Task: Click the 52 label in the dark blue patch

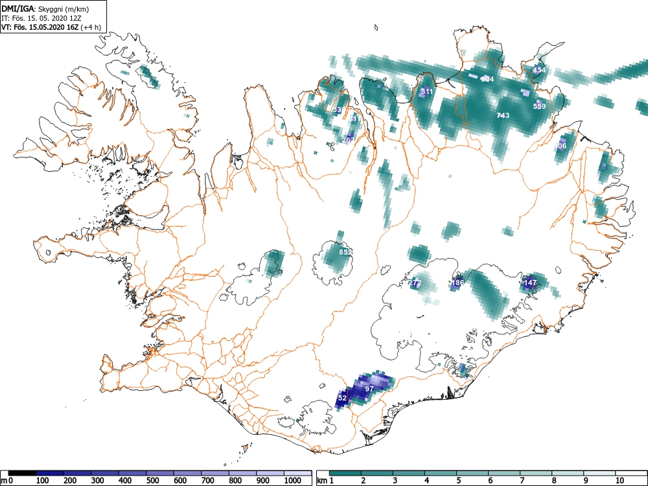Action: coord(343,398)
